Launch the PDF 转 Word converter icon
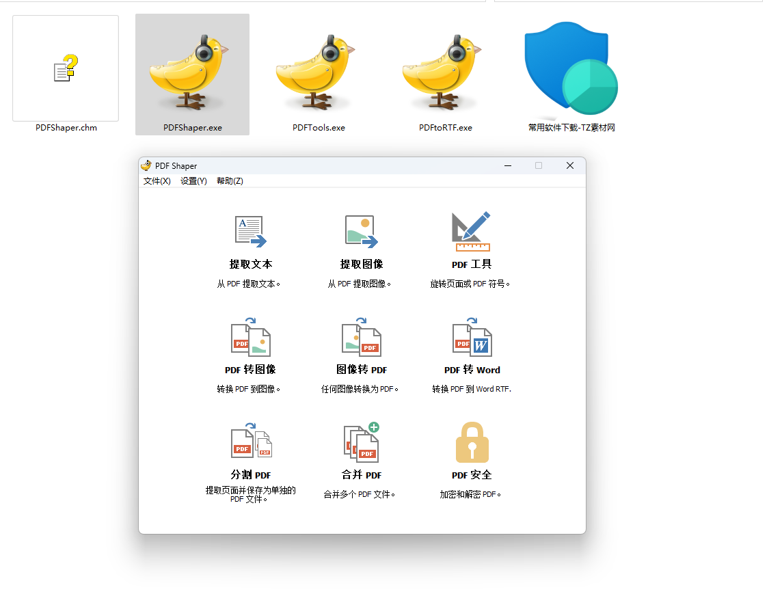 (472, 337)
